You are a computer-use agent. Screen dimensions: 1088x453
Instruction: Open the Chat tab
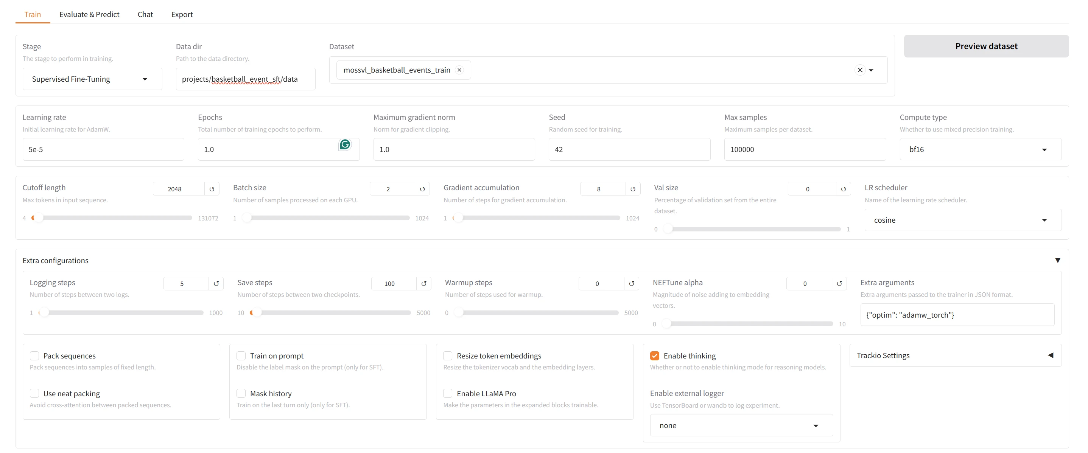pyautogui.click(x=145, y=14)
